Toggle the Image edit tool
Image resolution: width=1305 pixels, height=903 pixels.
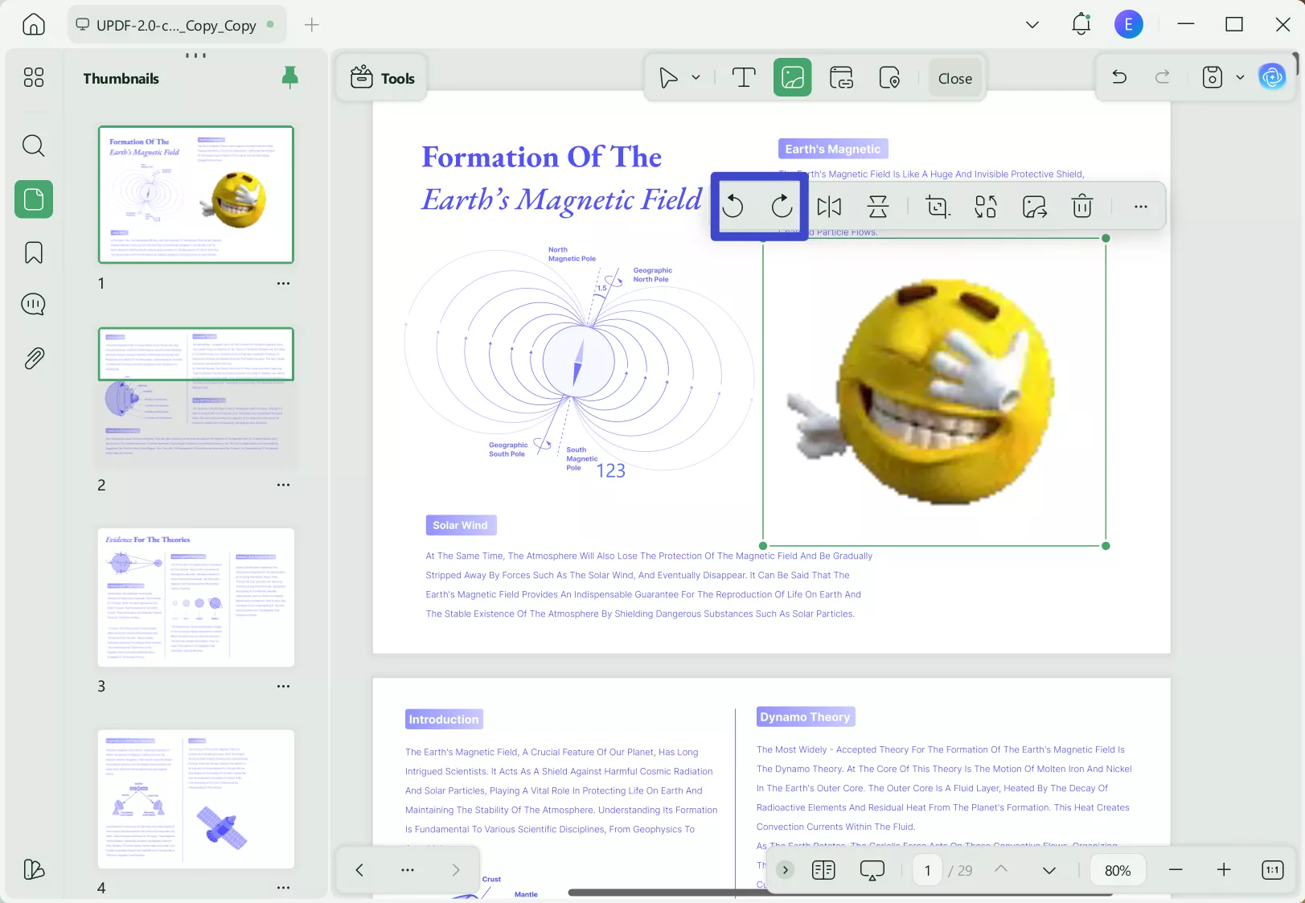click(793, 78)
